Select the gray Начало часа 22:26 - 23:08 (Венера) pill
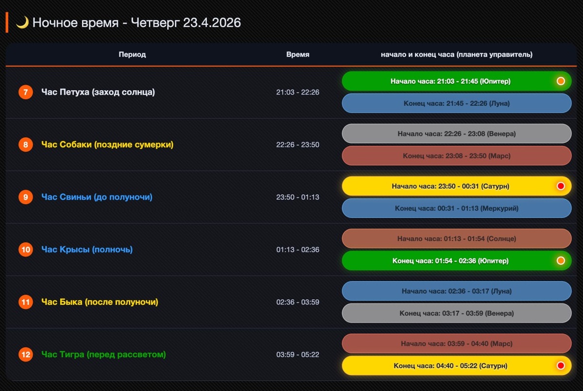583x391 pixels. click(x=457, y=134)
